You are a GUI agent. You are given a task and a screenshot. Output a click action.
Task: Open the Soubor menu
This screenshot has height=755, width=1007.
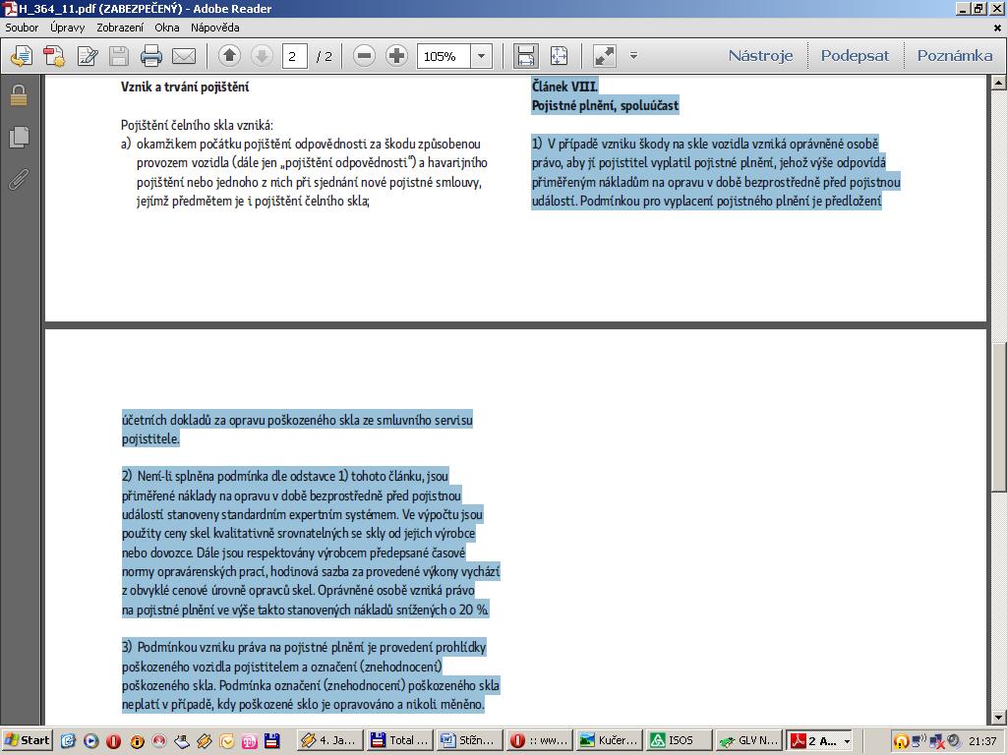click(22, 28)
